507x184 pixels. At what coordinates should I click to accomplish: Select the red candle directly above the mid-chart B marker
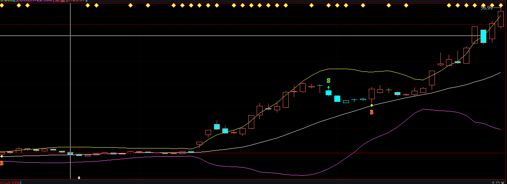tap(372, 94)
